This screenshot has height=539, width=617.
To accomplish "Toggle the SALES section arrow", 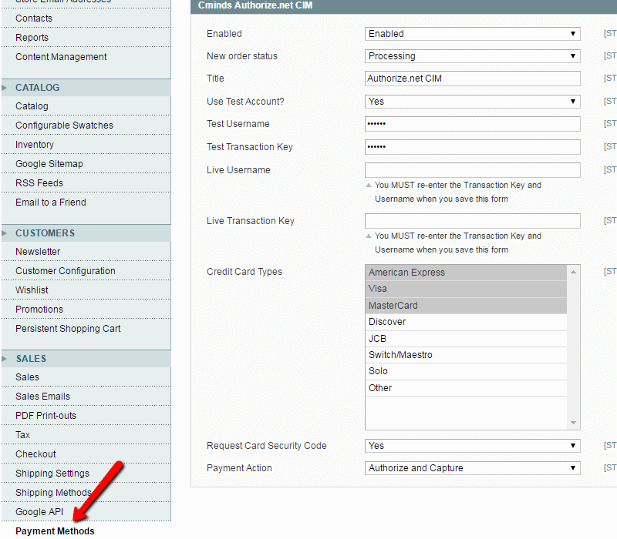I will [x=5, y=359].
